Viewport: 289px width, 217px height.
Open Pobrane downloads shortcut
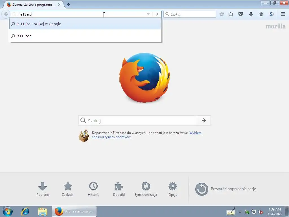point(43,189)
